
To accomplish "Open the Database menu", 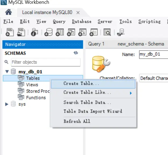I will (82, 22).
